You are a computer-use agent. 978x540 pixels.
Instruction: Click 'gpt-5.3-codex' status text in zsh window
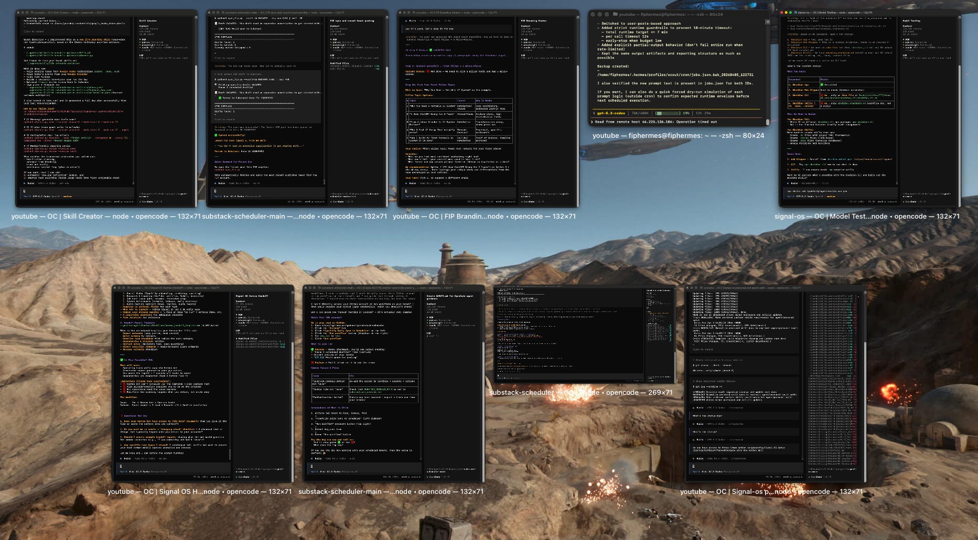611,113
